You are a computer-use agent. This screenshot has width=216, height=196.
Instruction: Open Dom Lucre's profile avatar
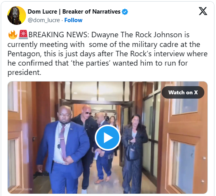point(17,16)
